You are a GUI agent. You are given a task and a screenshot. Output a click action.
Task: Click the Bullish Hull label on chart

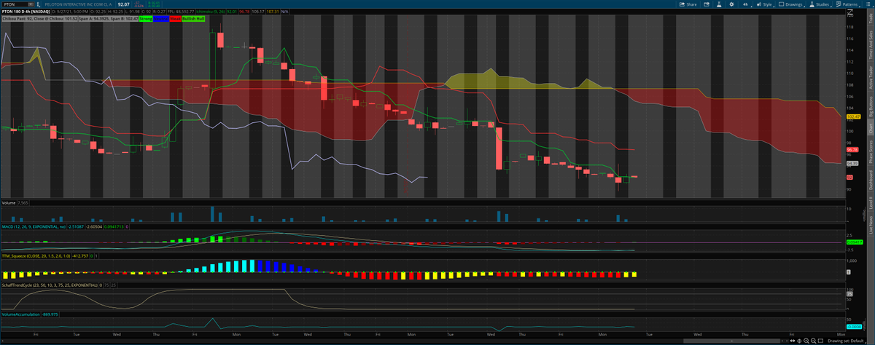tap(193, 18)
